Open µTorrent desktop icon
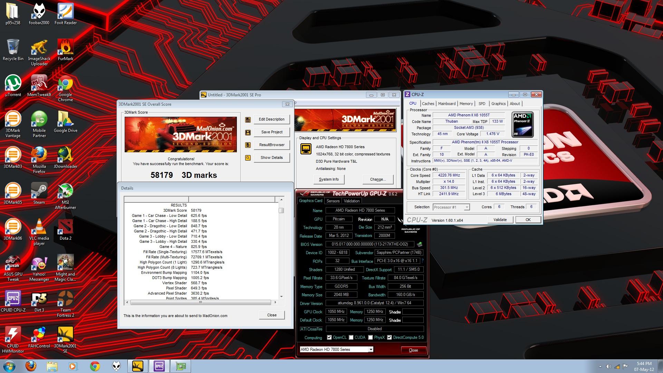 click(x=13, y=86)
